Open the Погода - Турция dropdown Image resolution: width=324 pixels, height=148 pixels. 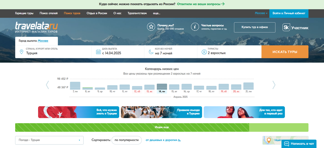pyautogui.click(x=49, y=140)
